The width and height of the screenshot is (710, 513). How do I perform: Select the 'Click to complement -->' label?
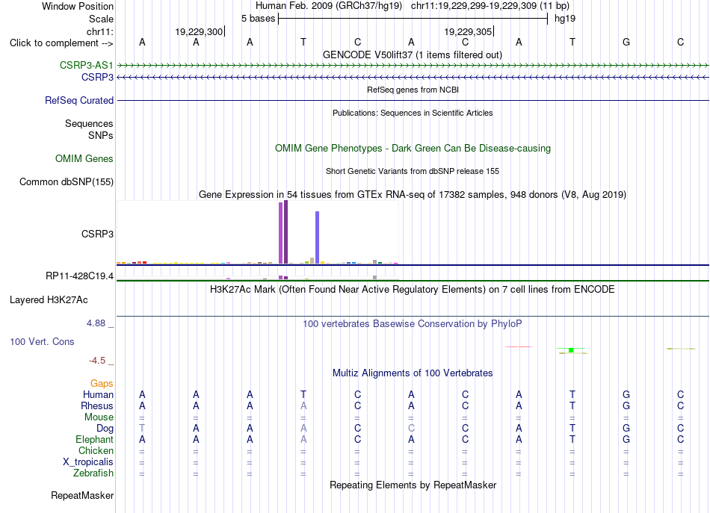(x=61, y=43)
